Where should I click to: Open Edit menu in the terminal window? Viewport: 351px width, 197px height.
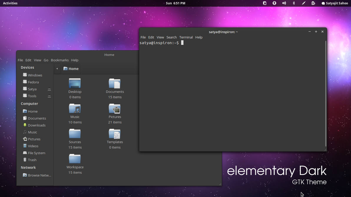pos(151,37)
